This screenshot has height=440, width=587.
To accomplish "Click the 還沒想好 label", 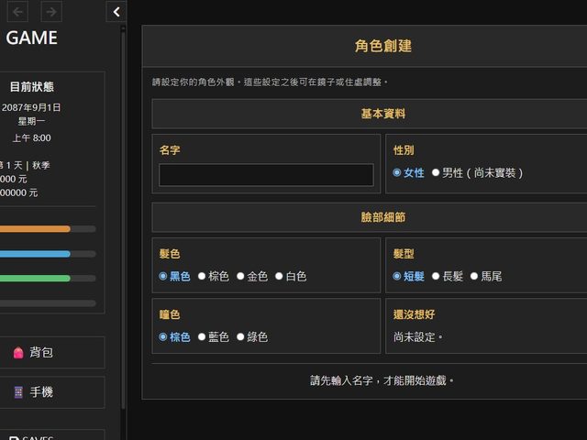I will [415, 314].
